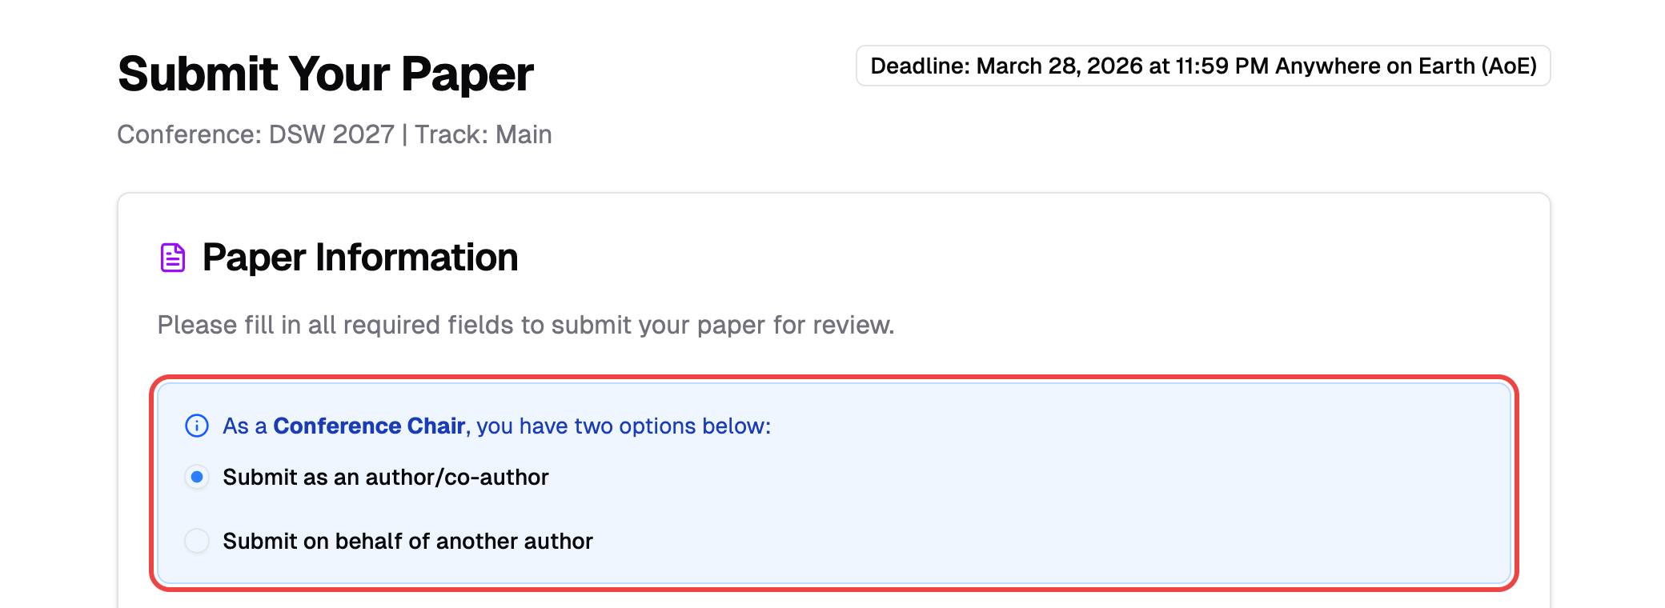Click the word "Deadline:" in the badge

tap(920, 66)
